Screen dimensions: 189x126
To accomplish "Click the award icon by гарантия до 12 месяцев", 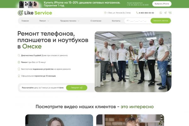I will [19, 76].
